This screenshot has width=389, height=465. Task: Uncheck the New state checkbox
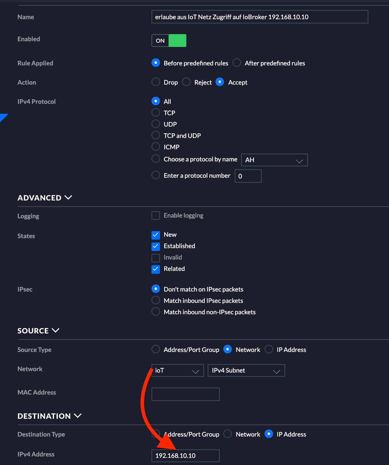156,235
